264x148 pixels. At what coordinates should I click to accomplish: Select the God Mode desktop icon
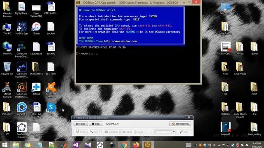pos(226,8)
